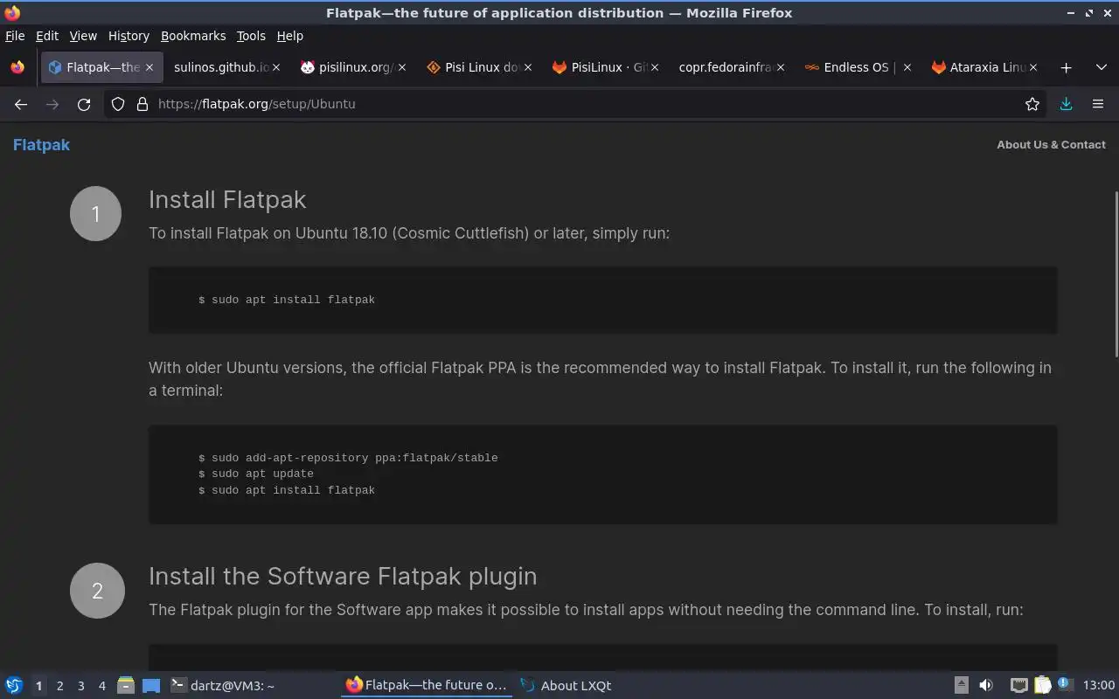Close the PisiLinux GitLab tab
Screen dimensions: 1119x699
pyautogui.click(x=655, y=67)
